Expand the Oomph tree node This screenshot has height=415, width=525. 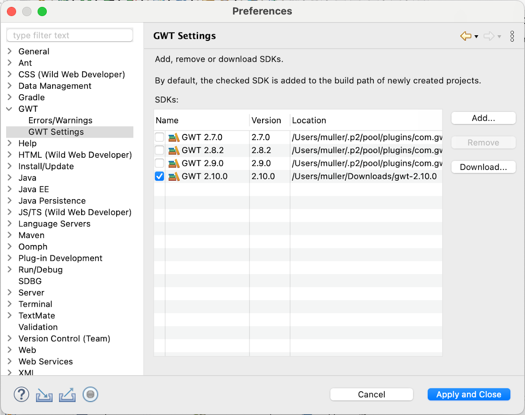[x=9, y=247]
